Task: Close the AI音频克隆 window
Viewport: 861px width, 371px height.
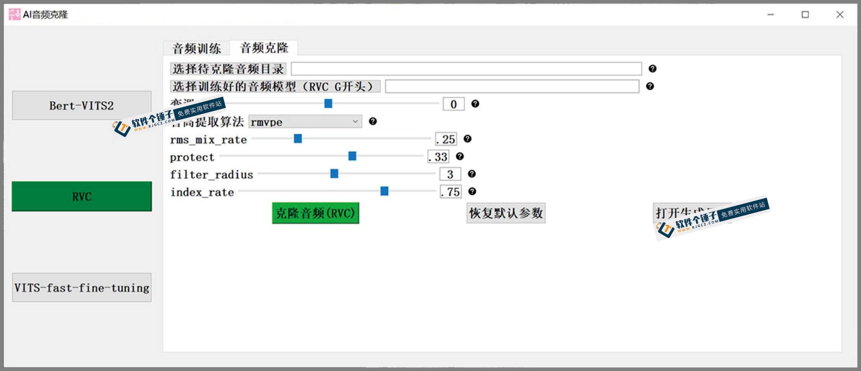Action: [840, 15]
